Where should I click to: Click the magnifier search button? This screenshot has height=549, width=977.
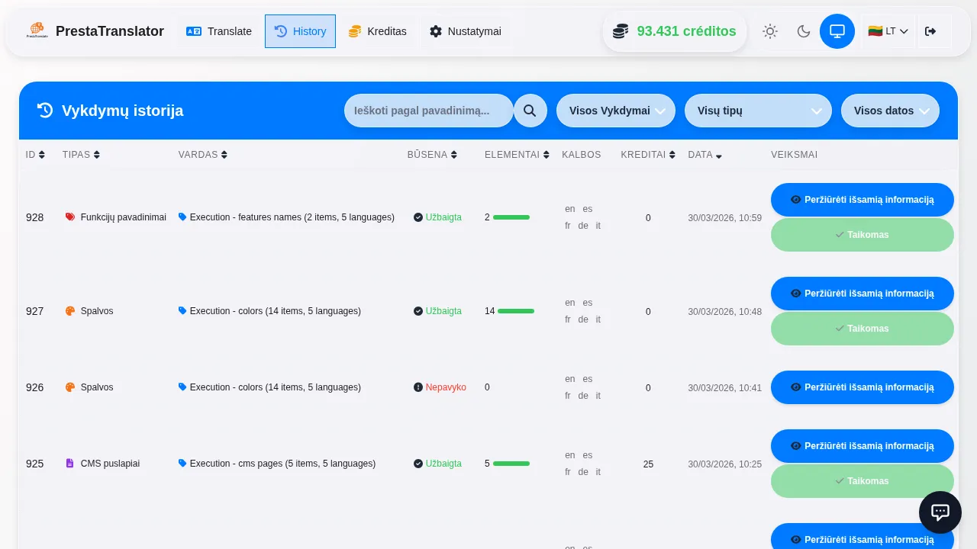point(530,111)
